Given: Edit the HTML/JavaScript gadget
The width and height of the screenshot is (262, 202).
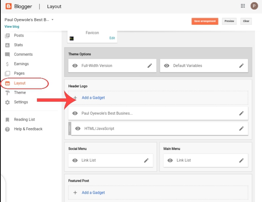Looking at the screenshot, I should coord(241,128).
